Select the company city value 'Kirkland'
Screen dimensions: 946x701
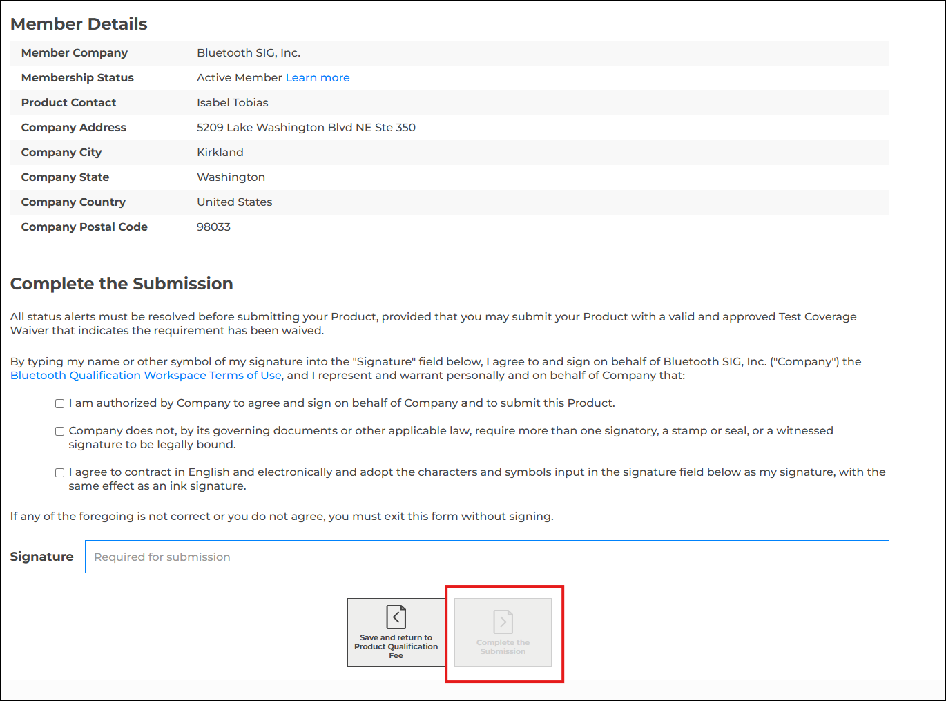click(220, 152)
